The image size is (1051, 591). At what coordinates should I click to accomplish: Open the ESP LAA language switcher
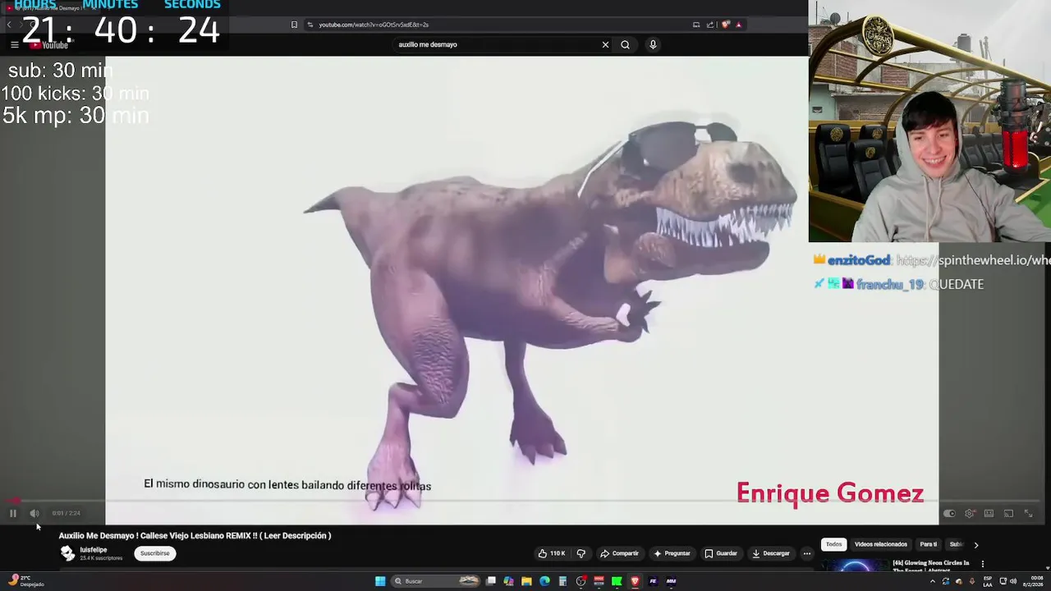(x=988, y=581)
